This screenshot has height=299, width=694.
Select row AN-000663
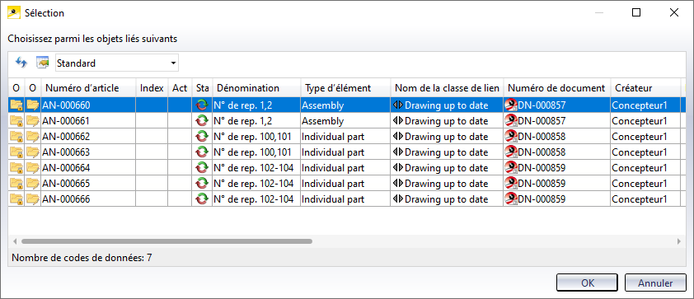click(346, 152)
